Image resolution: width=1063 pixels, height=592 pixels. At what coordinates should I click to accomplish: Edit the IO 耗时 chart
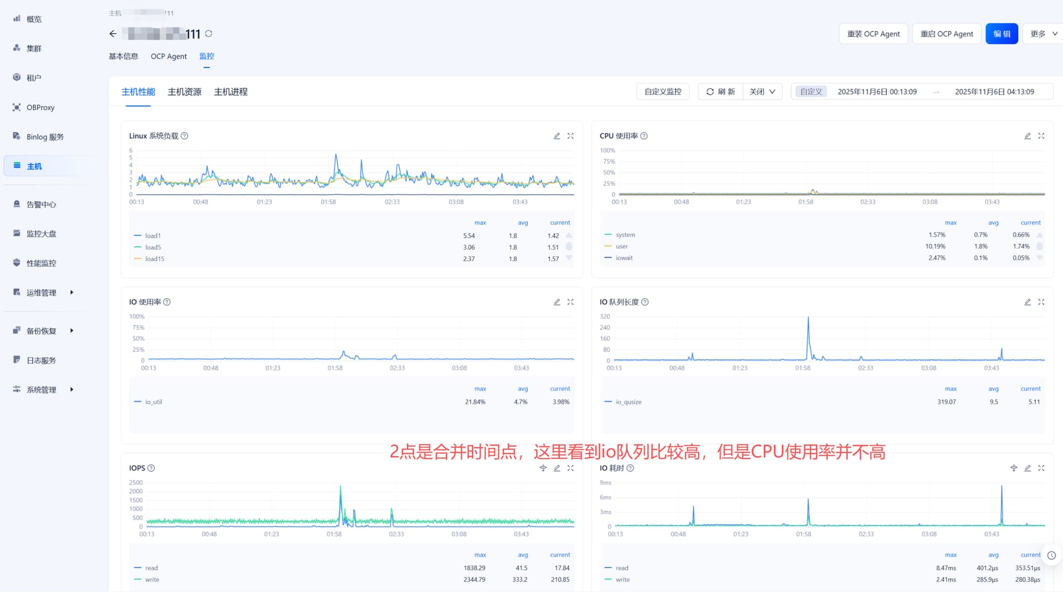pyautogui.click(x=1028, y=468)
